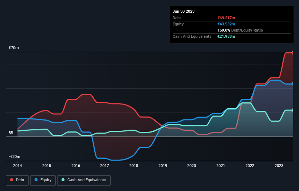This screenshot has width=299, height=191.
Task: Click the Jun 30 2023 tooltip date
Action: 184,11
